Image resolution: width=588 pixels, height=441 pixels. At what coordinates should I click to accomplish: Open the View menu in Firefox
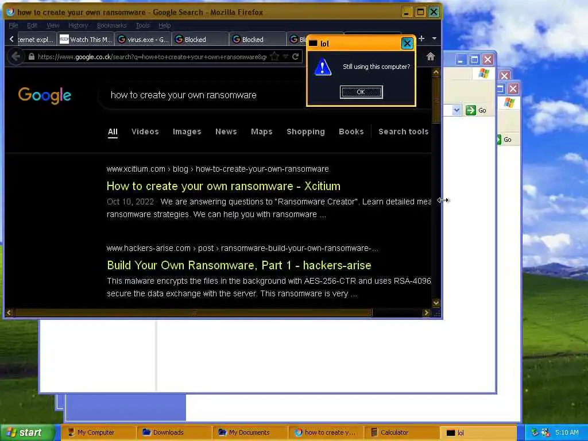click(53, 25)
